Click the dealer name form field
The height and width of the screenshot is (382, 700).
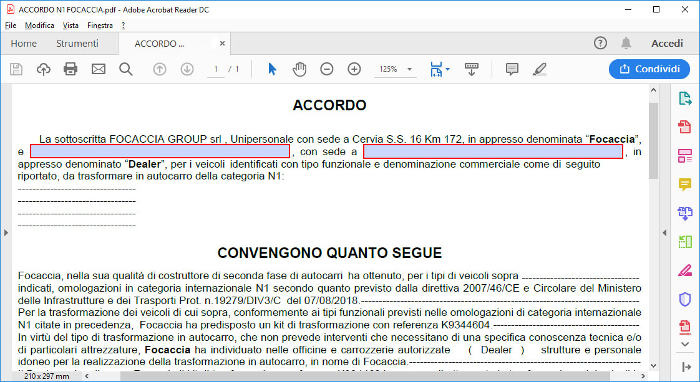[160, 151]
